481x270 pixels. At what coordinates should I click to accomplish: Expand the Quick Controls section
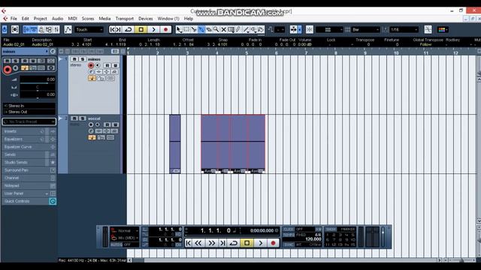(x=29, y=201)
